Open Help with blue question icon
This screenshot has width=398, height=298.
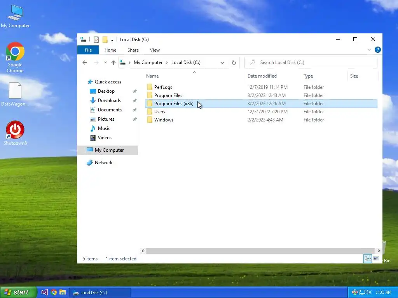coord(378,50)
